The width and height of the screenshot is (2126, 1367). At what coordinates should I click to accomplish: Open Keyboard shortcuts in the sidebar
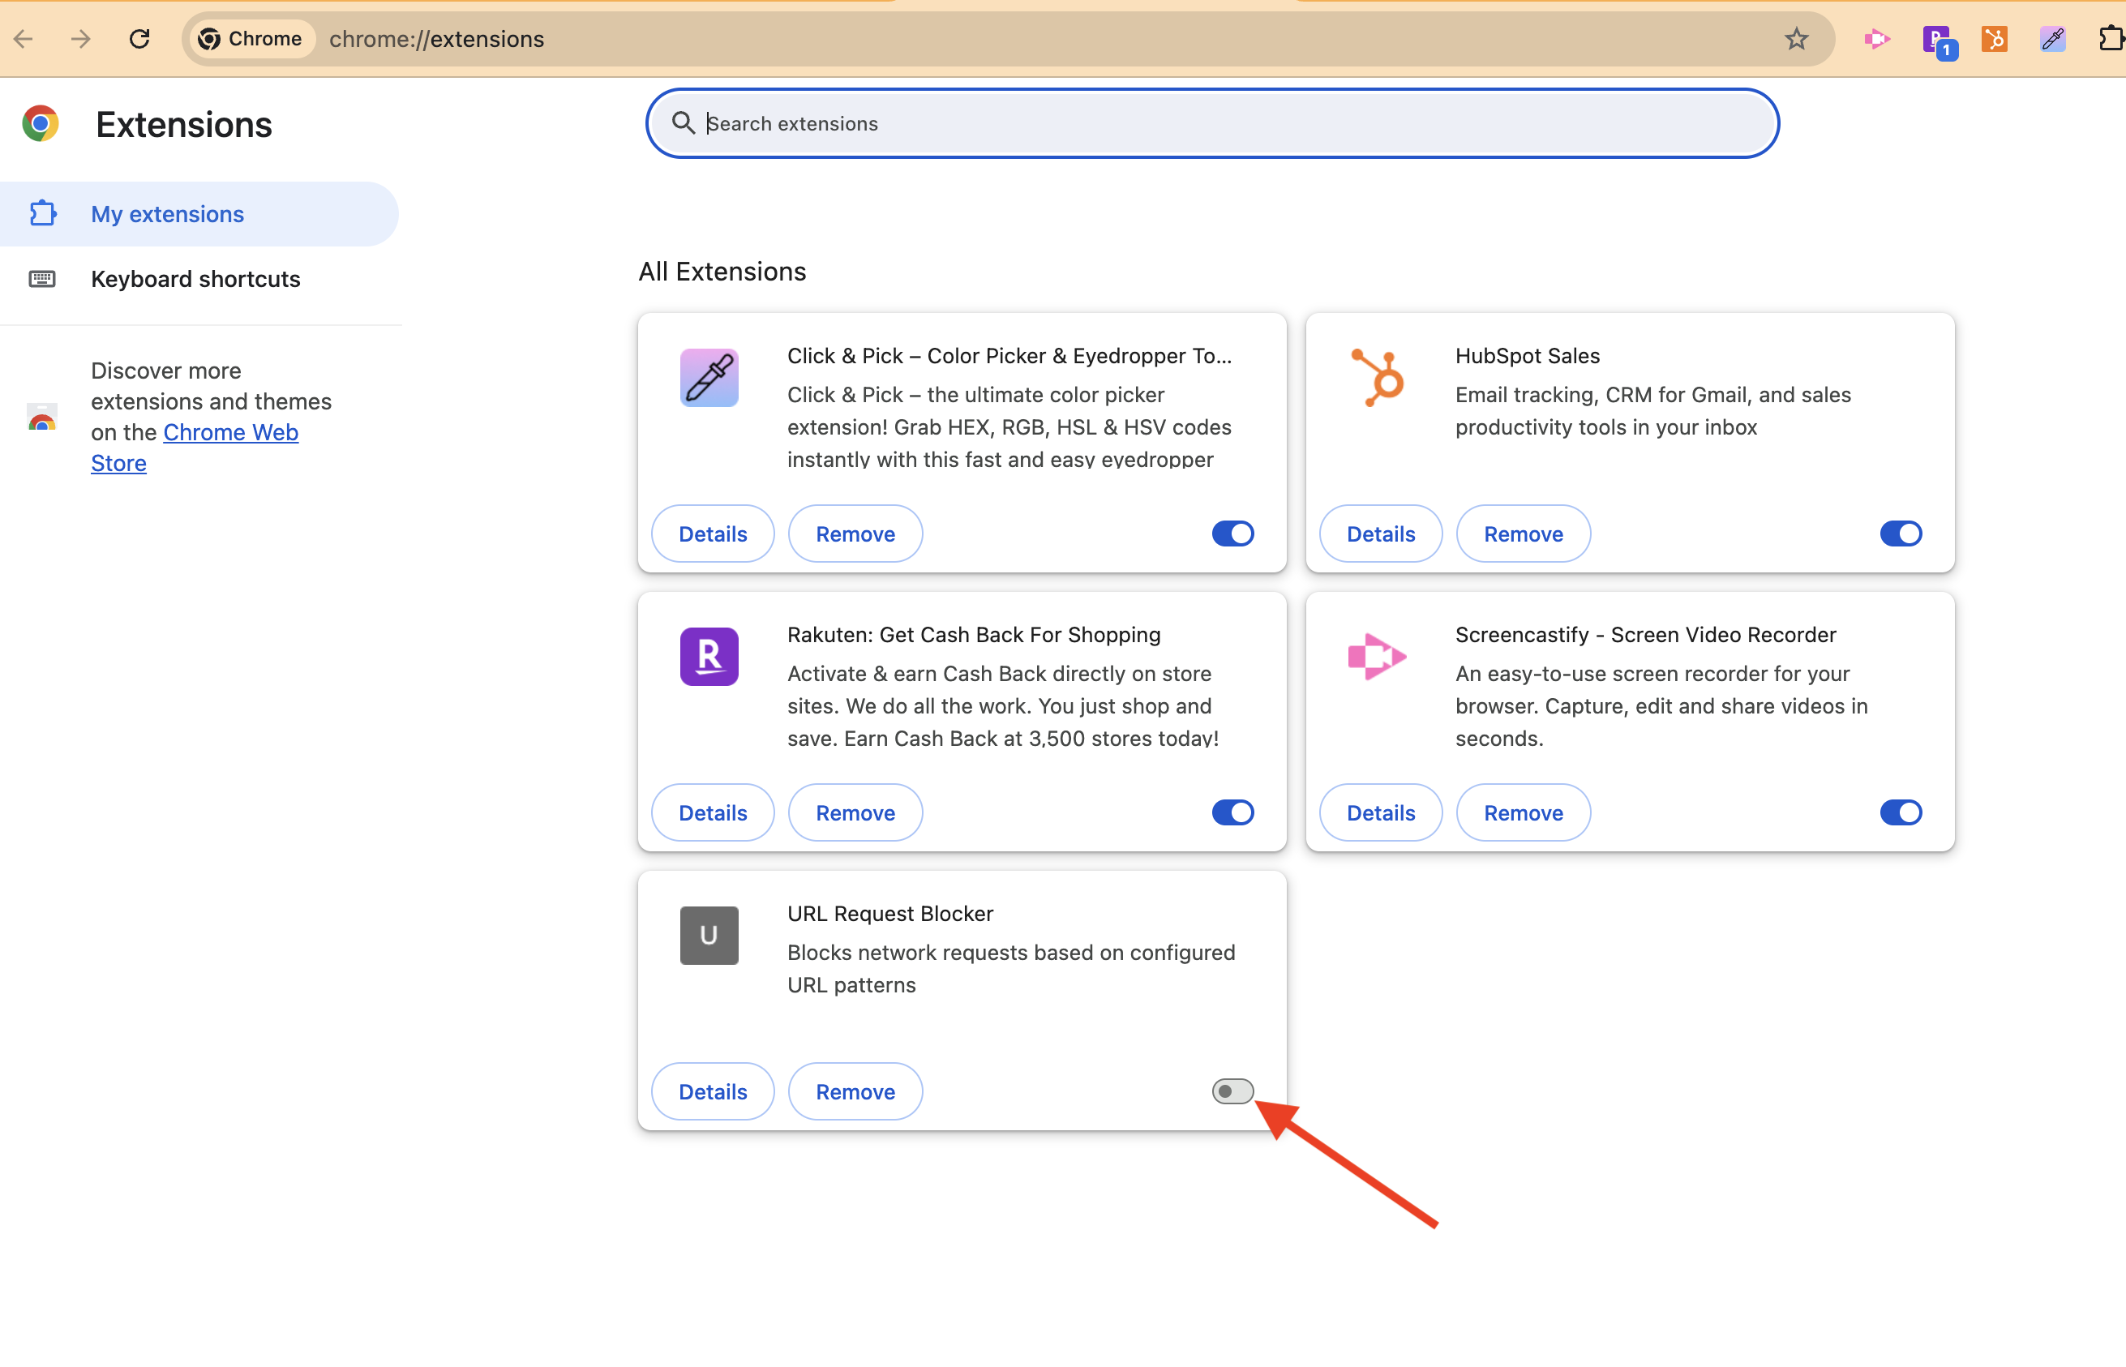pos(199,279)
